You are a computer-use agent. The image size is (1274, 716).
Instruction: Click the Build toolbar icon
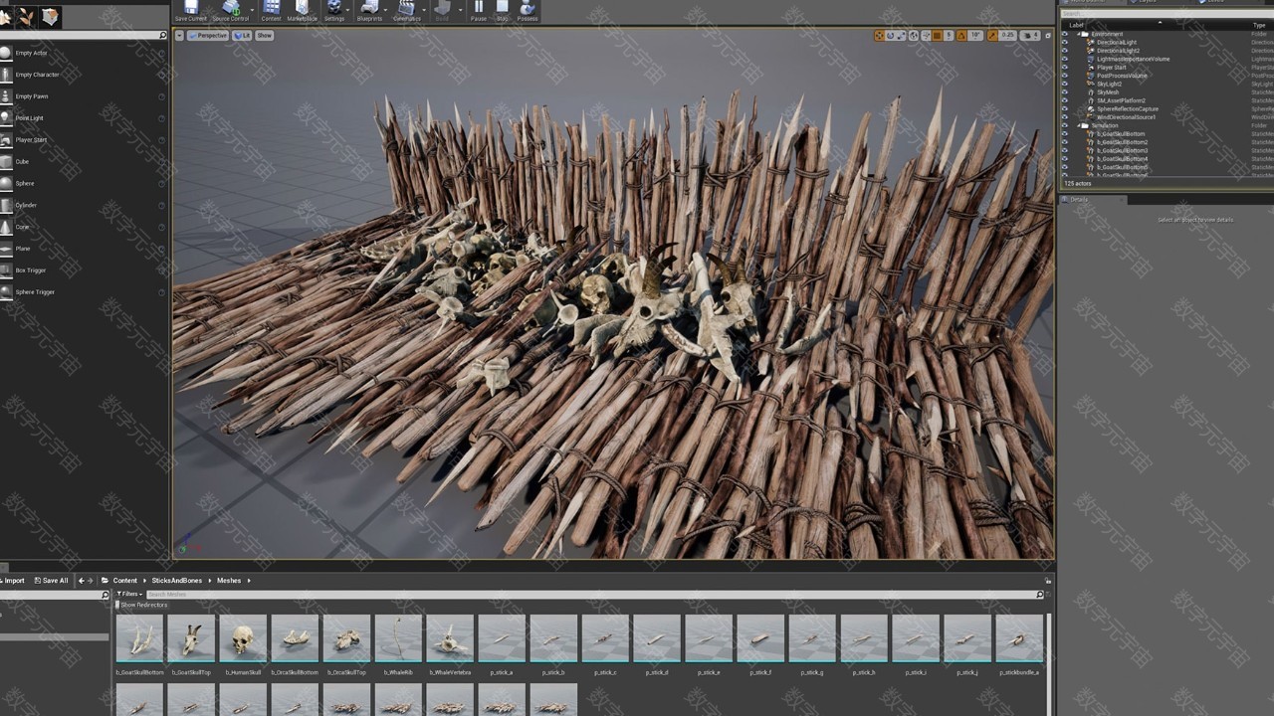tap(442, 8)
